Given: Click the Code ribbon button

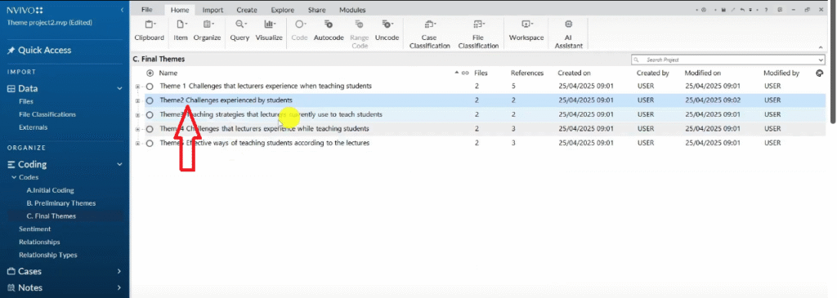Looking at the screenshot, I should click(x=299, y=31).
